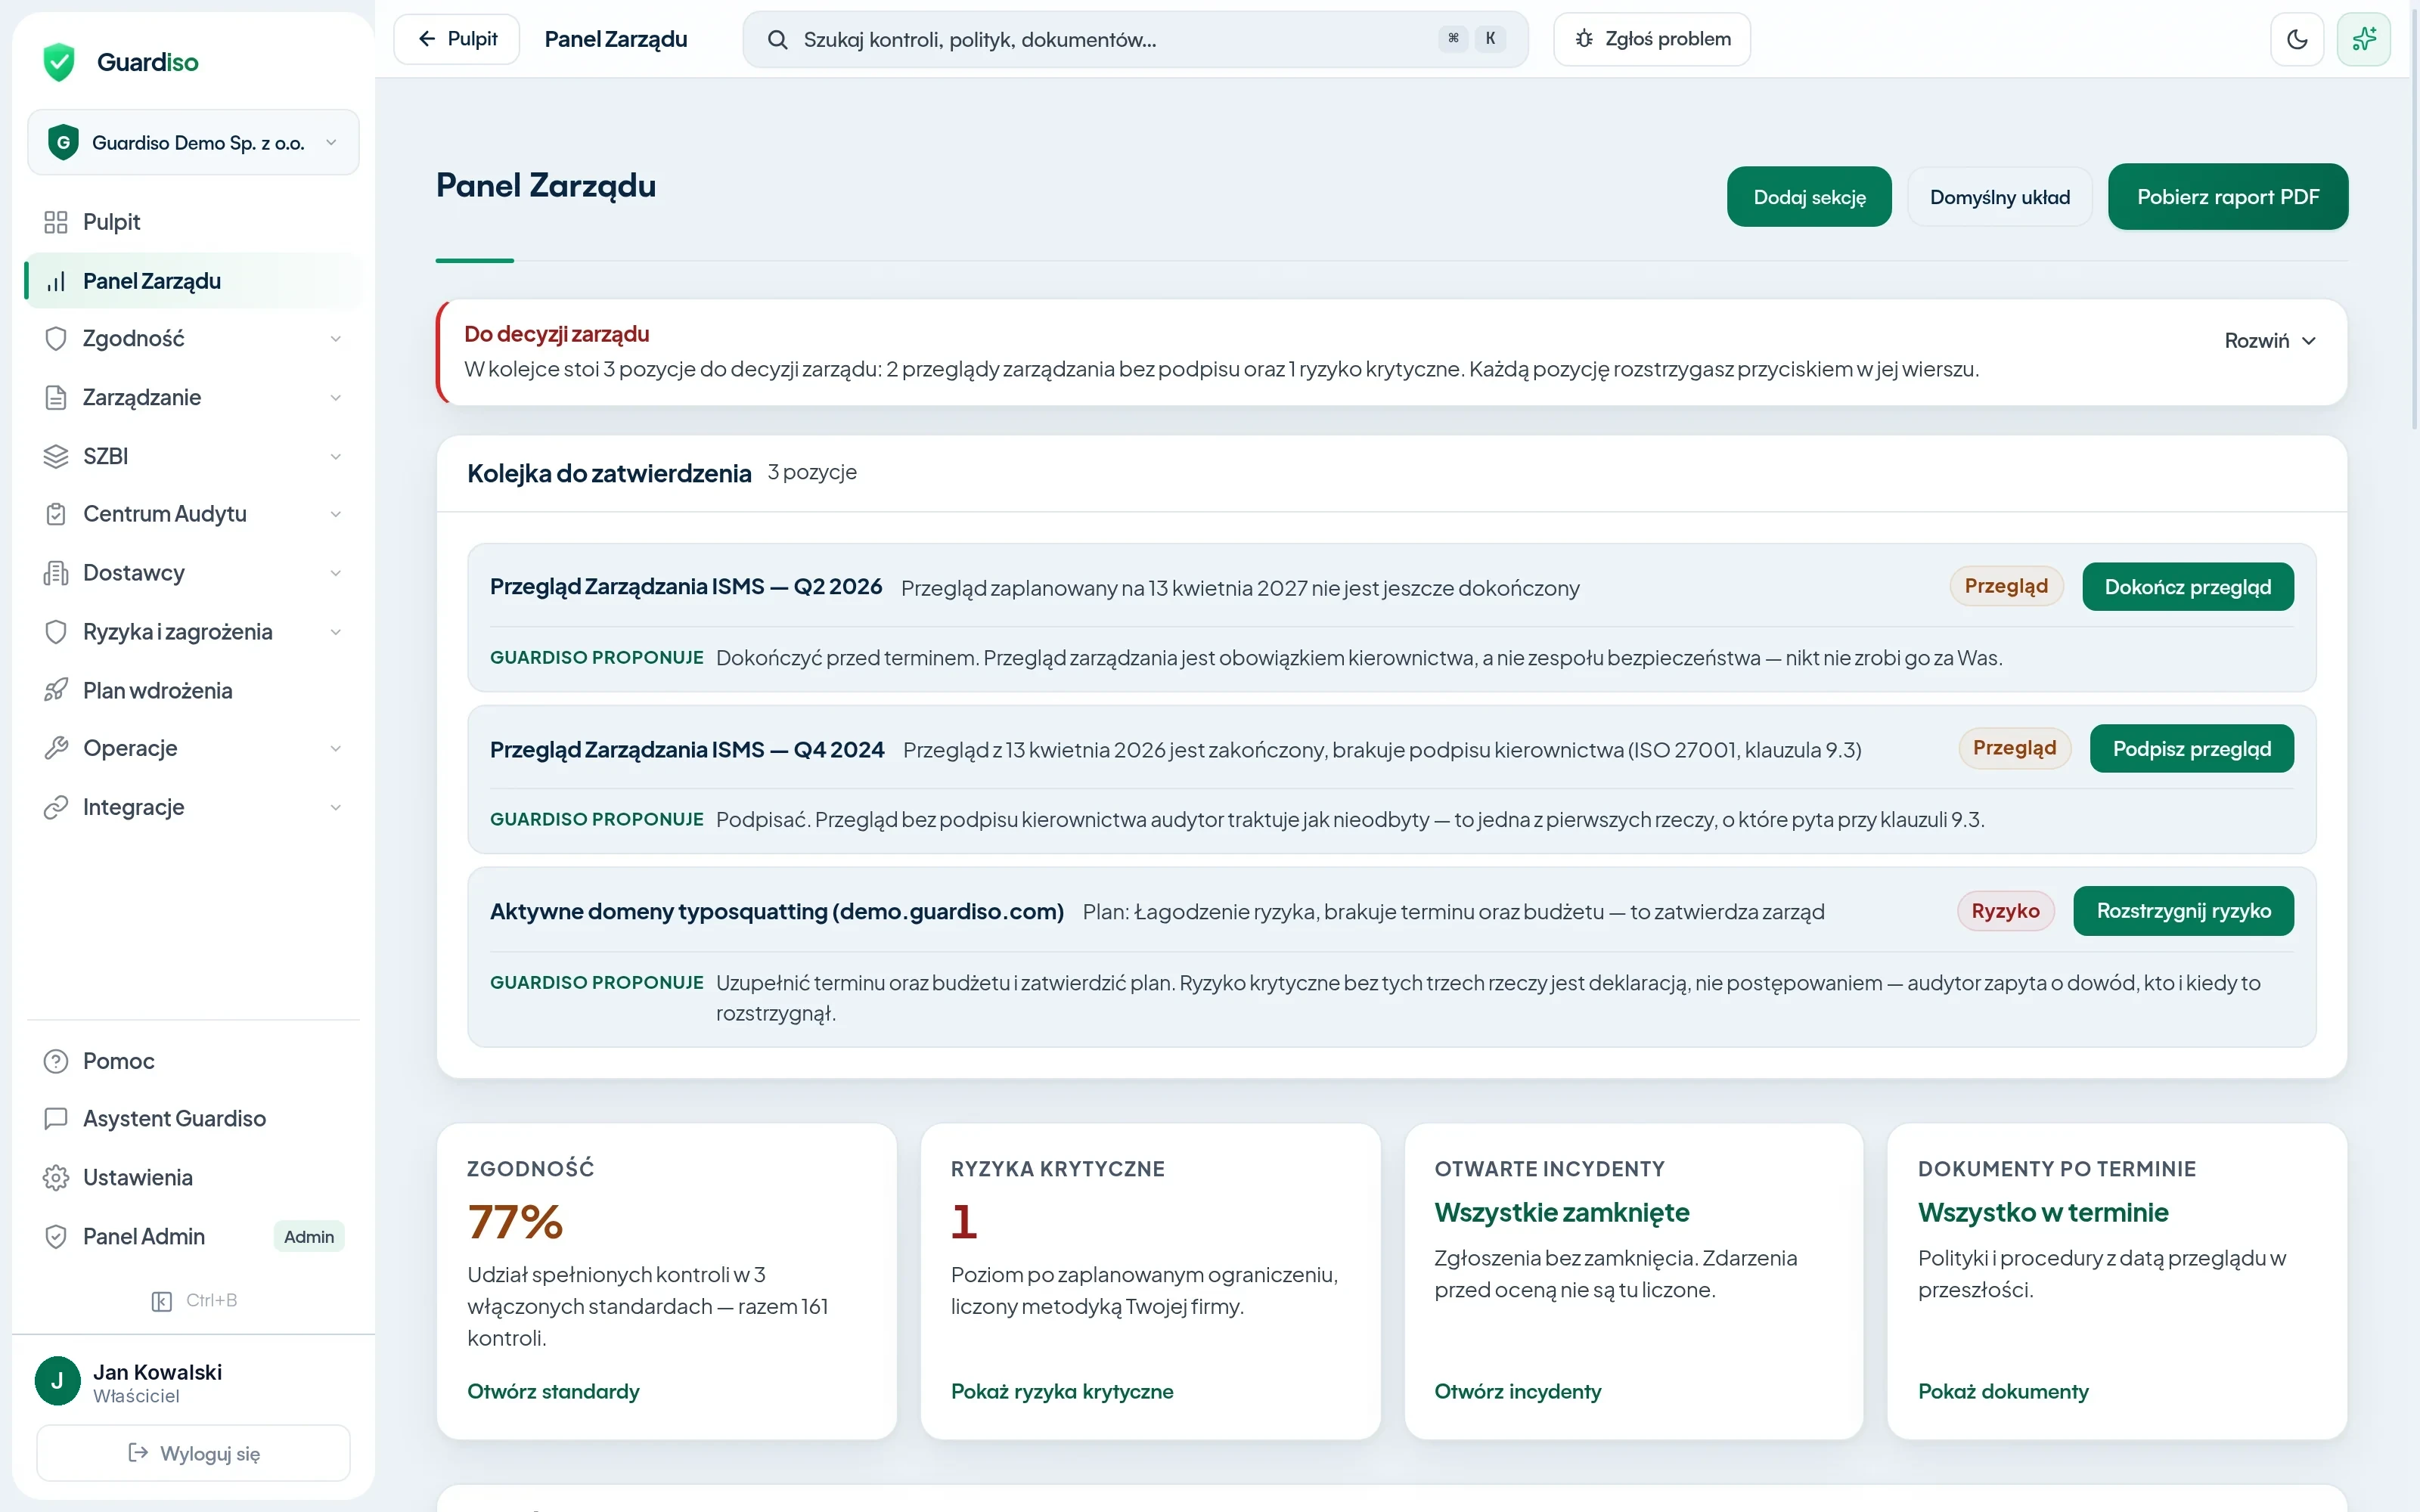Image resolution: width=2420 pixels, height=1512 pixels.
Task: Click Jan Kowalski avatar circle
Action: 58,1381
